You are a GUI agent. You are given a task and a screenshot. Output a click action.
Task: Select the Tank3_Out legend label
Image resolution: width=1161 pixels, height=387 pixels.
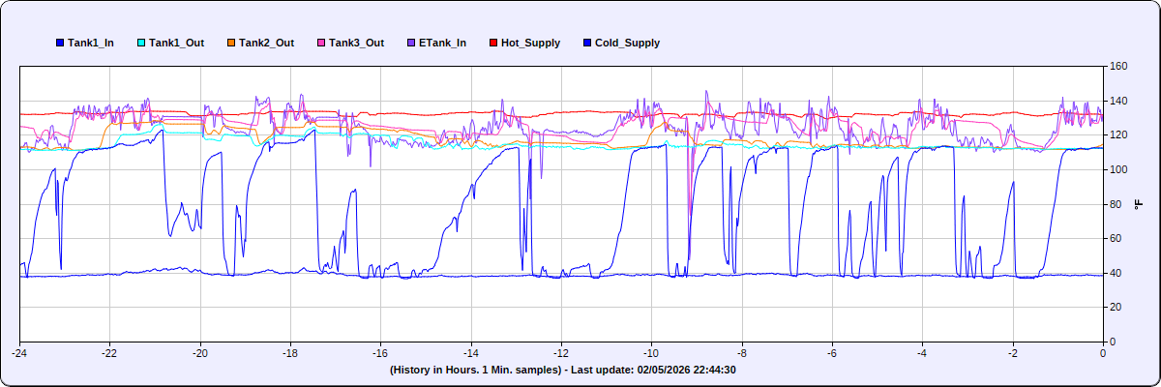click(356, 44)
